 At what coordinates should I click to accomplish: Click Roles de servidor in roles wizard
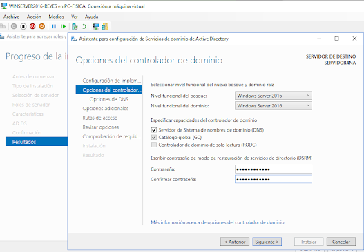pos(31,105)
